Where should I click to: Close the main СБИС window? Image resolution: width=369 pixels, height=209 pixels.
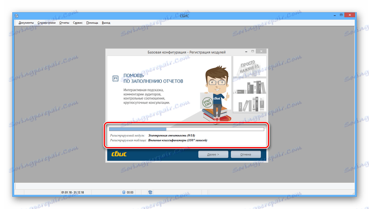[x=350, y=15]
